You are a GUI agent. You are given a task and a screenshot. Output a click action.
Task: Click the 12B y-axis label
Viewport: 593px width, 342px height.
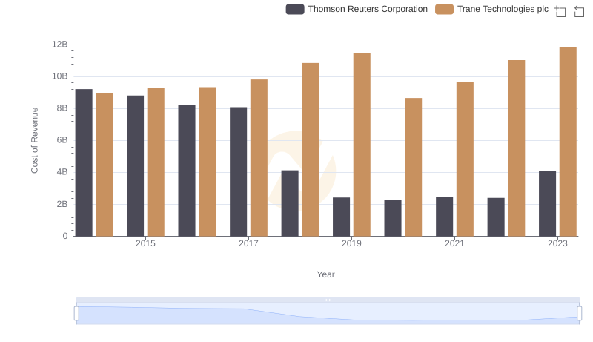60,45
